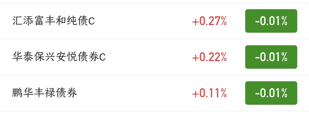
Task: View details of the 汇添富 pure bond fund name
Action: [x=53, y=21]
